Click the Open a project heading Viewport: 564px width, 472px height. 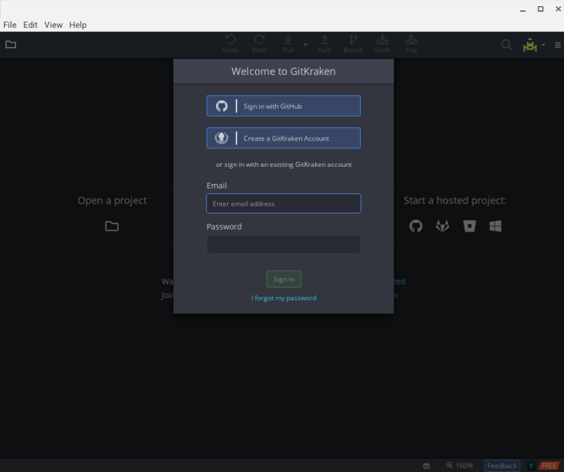pyautogui.click(x=112, y=200)
